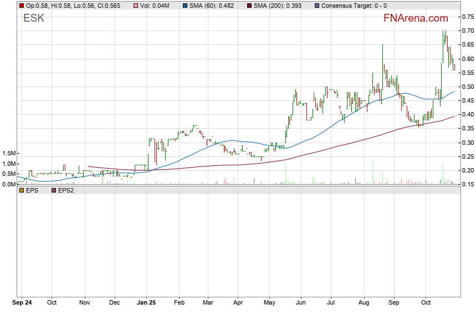Viewport: 476px width, 314px height.
Task: Click the Jun month marker on the time axis
Action: point(301,303)
